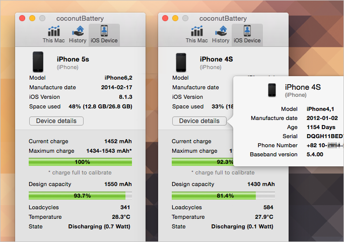Select baseband version 5.4.00
Image resolution: width=344 pixels, height=242 pixels.
click(315, 154)
